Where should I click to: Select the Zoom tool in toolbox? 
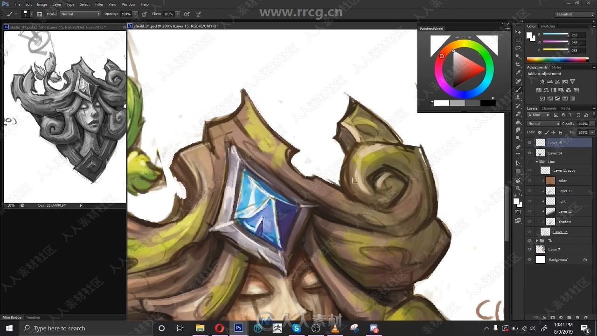pyautogui.click(x=518, y=188)
